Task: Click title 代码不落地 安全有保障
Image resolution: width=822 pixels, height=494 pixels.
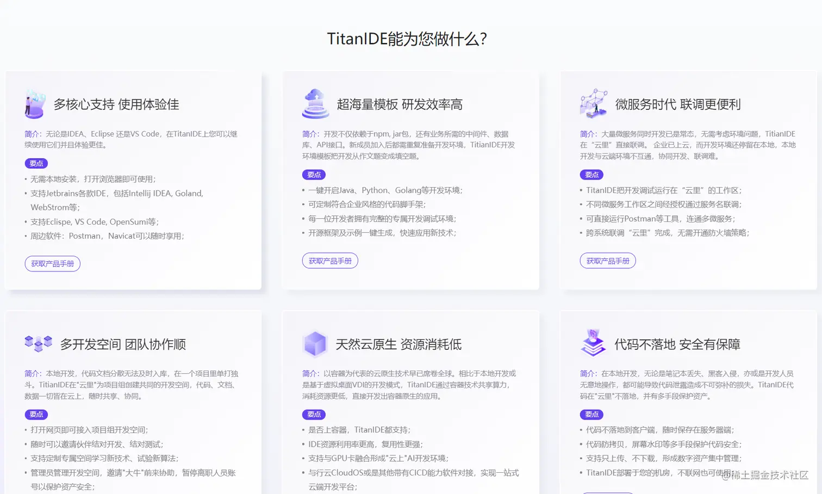Action: [x=677, y=344]
